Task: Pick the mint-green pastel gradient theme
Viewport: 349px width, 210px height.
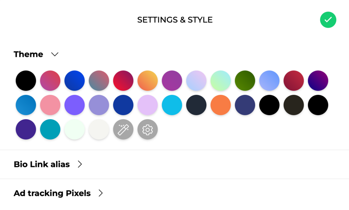Action: click(x=221, y=81)
